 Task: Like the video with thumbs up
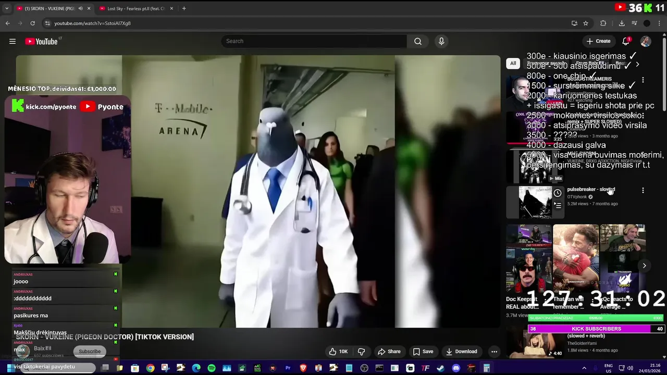pos(338,352)
